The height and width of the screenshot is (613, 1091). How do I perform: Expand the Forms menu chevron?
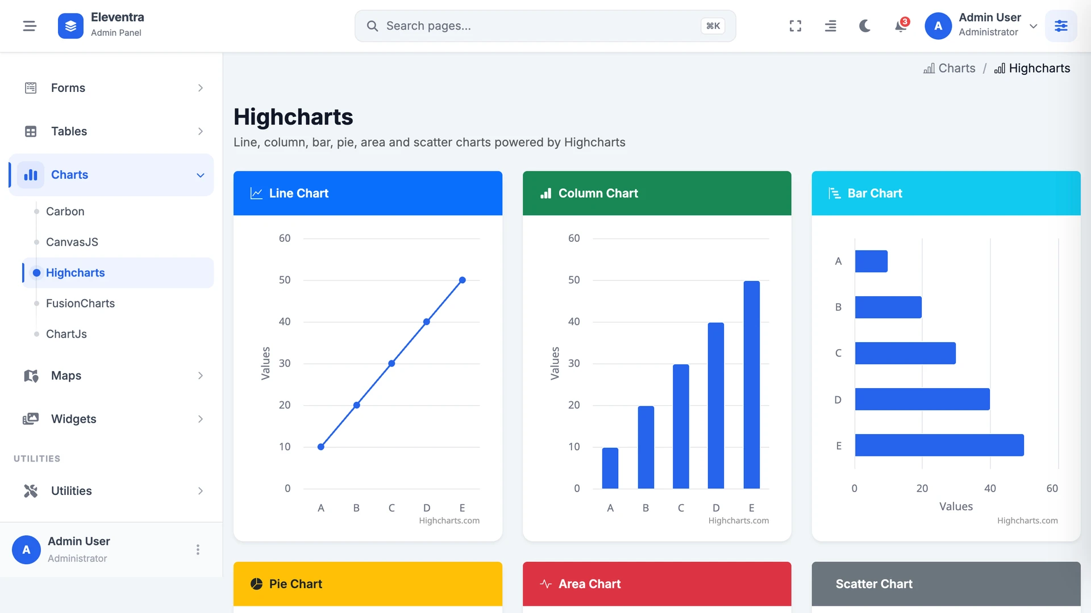click(x=200, y=88)
